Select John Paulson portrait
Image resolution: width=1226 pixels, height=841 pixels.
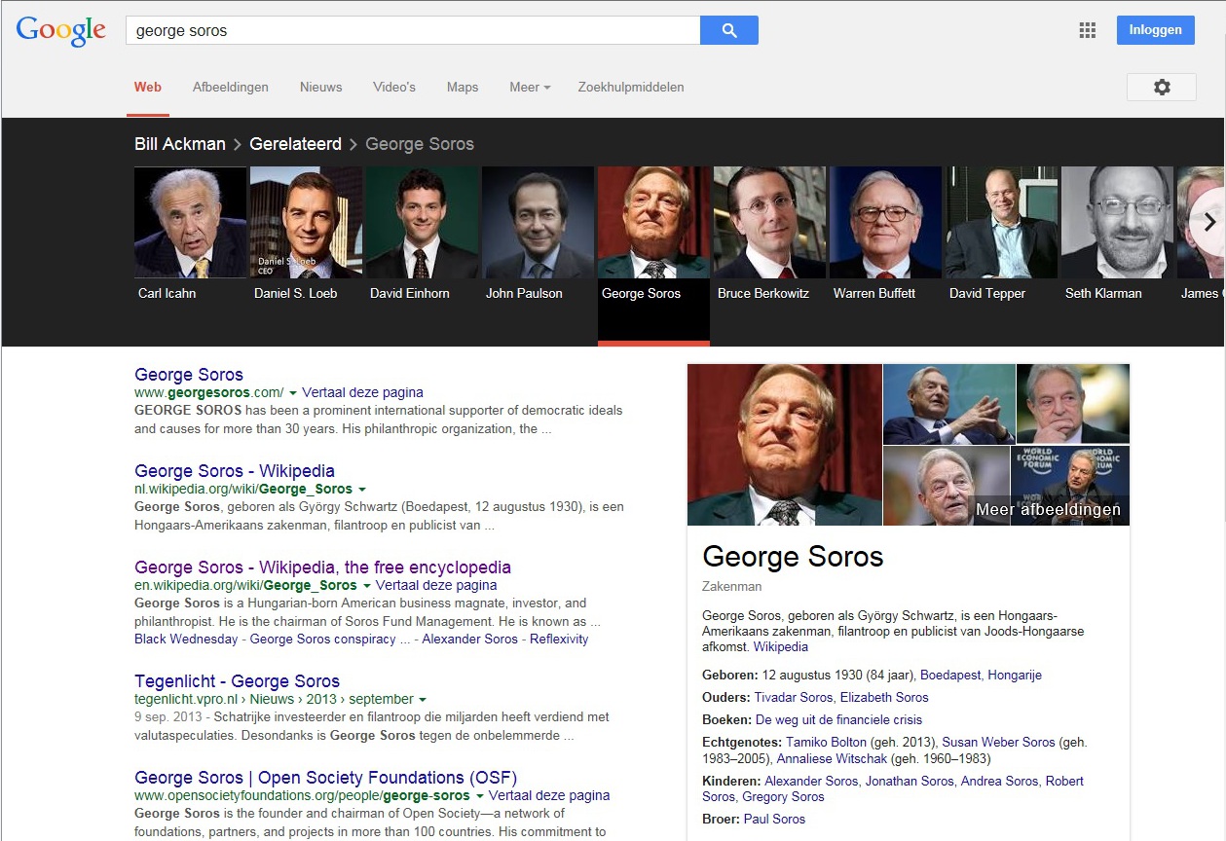tap(538, 222)
